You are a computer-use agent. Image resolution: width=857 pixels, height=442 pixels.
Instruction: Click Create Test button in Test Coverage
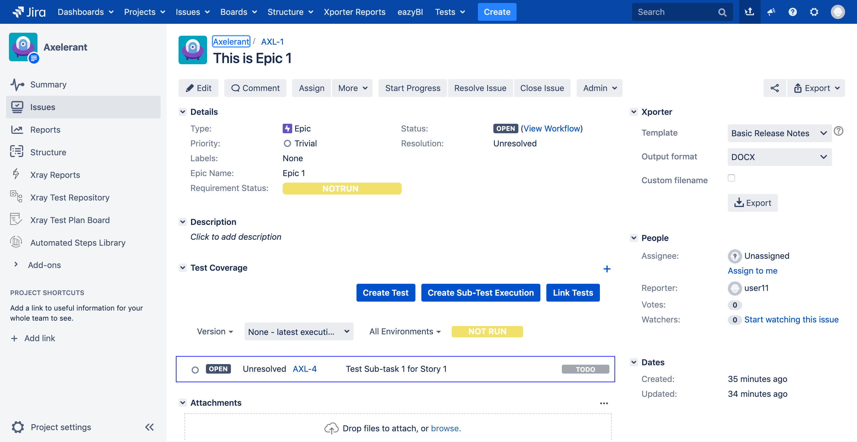[385, 292]
